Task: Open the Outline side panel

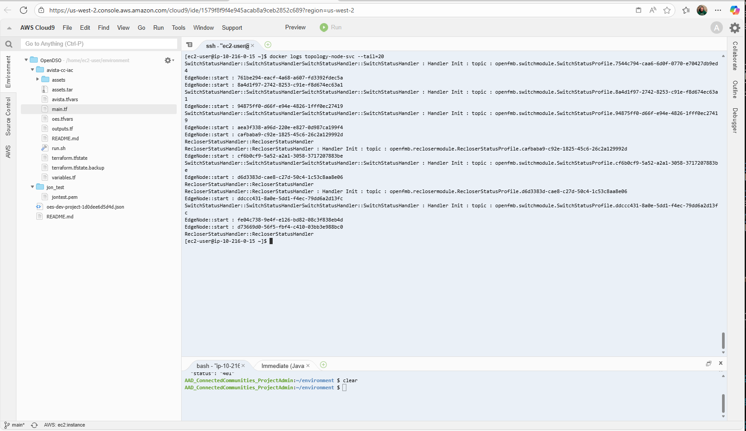Action: click(x=735, y=89)
